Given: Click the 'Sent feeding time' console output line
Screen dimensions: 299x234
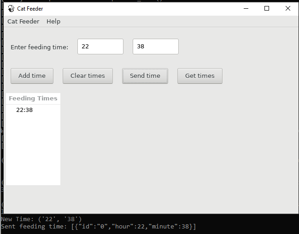Looking at the screenshot, I should [99, 227].
